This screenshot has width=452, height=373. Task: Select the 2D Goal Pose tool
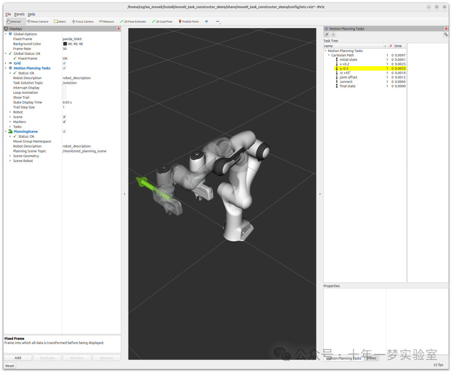pos(162,21)
